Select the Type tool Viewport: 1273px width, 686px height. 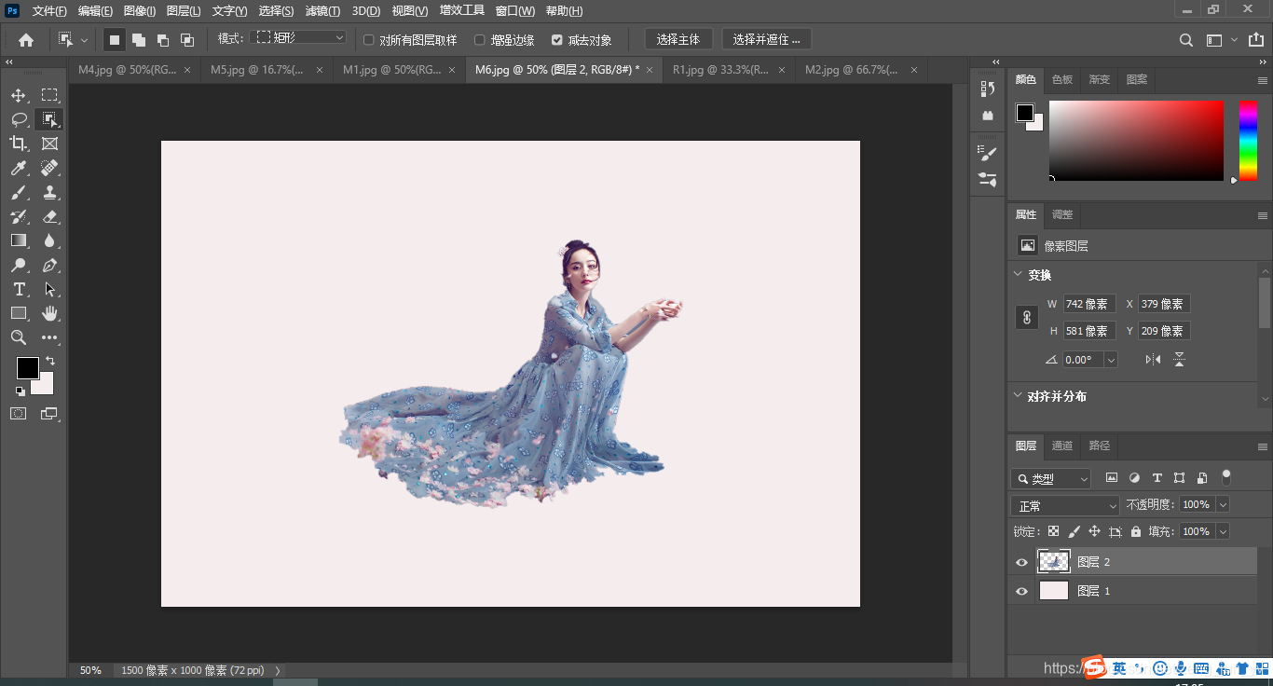19,289
